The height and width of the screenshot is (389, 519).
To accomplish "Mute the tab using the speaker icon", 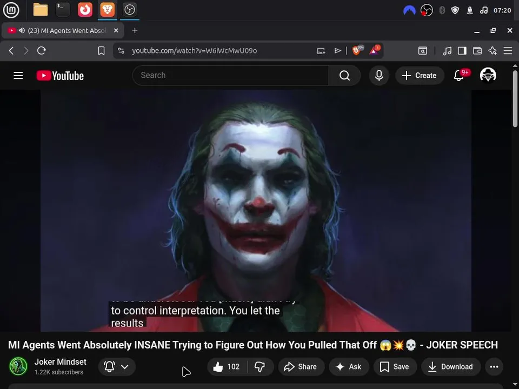I will (22, 30).
